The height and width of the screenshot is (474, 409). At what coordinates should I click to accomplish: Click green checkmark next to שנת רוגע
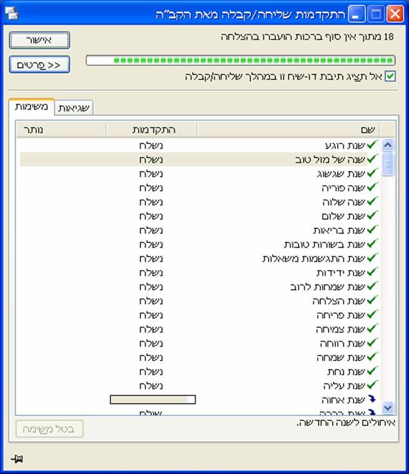tap(372, 145)
